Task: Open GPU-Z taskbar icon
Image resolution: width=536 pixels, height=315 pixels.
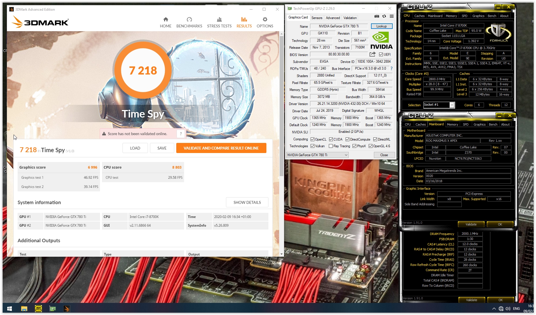Action: [x=52, y=309]
